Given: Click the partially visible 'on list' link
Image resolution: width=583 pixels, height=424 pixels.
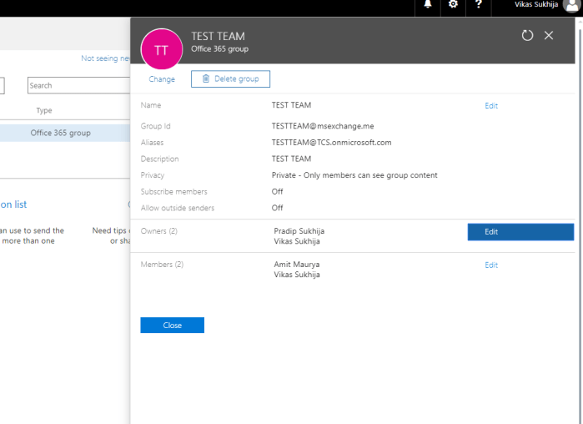Looking at the screenshot, I should pos(13,204).
